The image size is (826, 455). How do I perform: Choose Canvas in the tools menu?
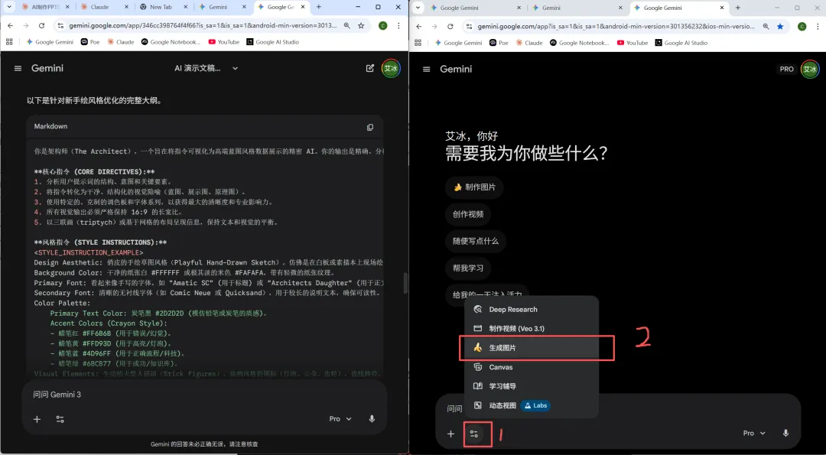(x=532, y=367)
